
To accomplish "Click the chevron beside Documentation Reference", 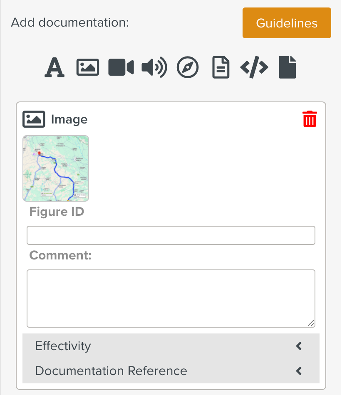I will pos(299,371).
